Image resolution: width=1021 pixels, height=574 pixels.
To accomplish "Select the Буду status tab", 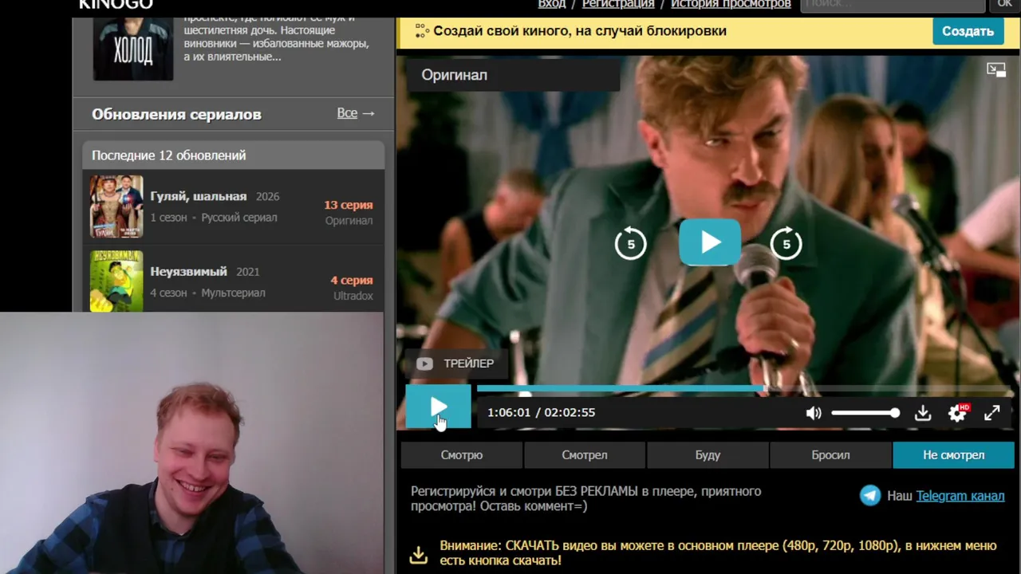I will 708,455.
